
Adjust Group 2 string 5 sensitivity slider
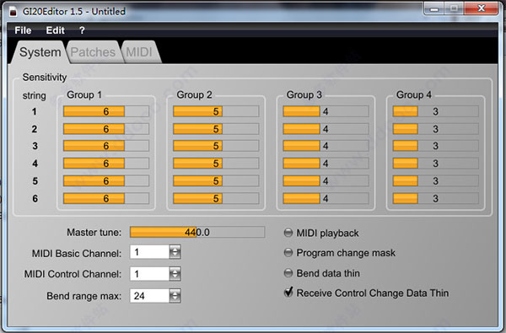(x=216, y=180)
